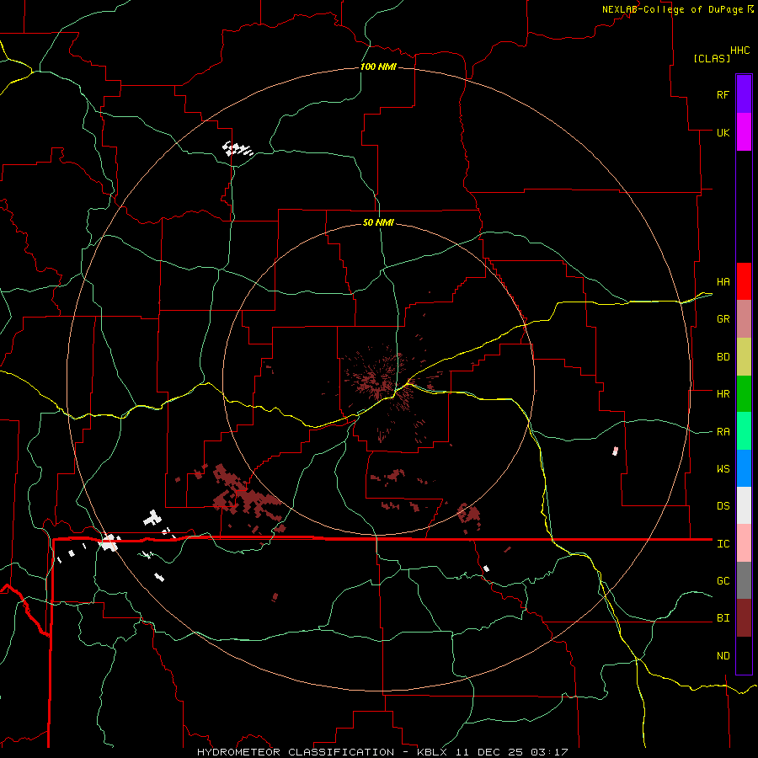The width and height of the screenshot is (758, 758).
Task: Click the "RF" legend label
Action: tap(723, 95)
